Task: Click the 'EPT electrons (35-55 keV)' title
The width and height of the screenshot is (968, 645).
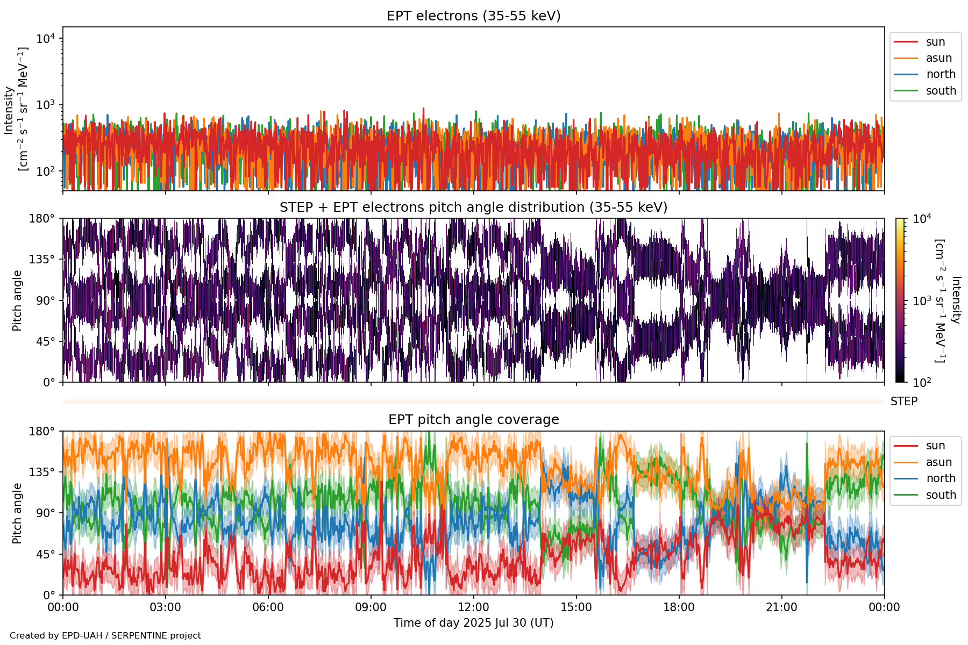Action: [473, 16]
